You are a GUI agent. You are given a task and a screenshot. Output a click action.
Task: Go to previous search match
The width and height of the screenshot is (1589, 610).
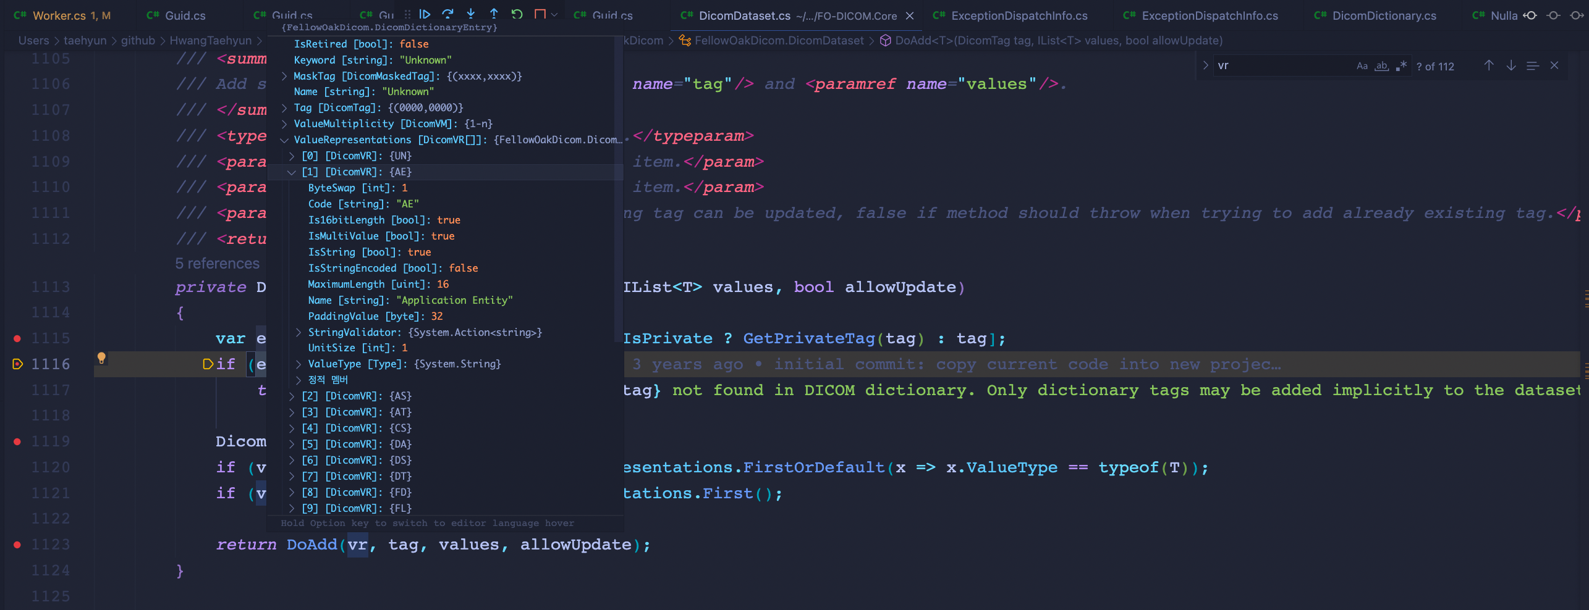[1488, 65]
